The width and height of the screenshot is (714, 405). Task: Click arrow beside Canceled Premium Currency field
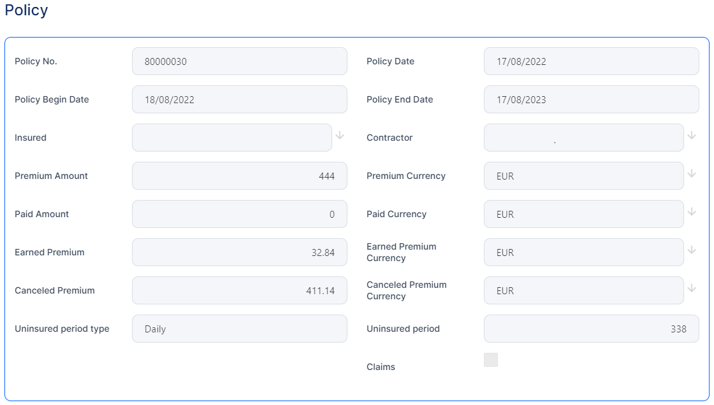(692, 288)
